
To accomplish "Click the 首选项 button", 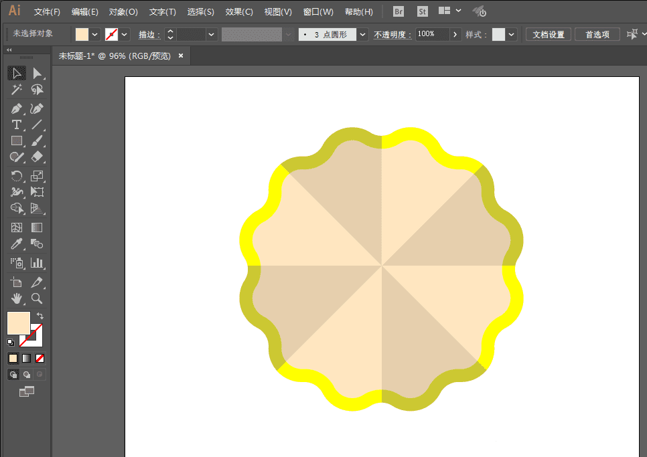I will click(x=597, y=34).
